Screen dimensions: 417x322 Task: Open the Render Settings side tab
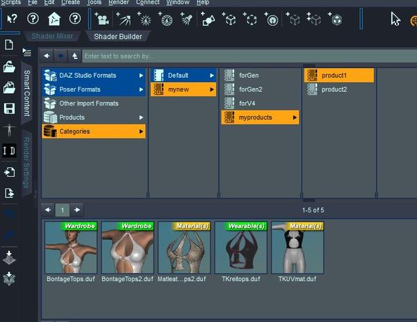(27, 162)
